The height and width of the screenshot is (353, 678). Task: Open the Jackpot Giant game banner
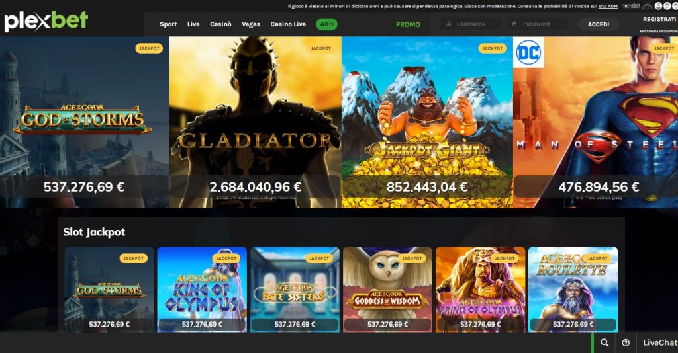tap(427, 122)
